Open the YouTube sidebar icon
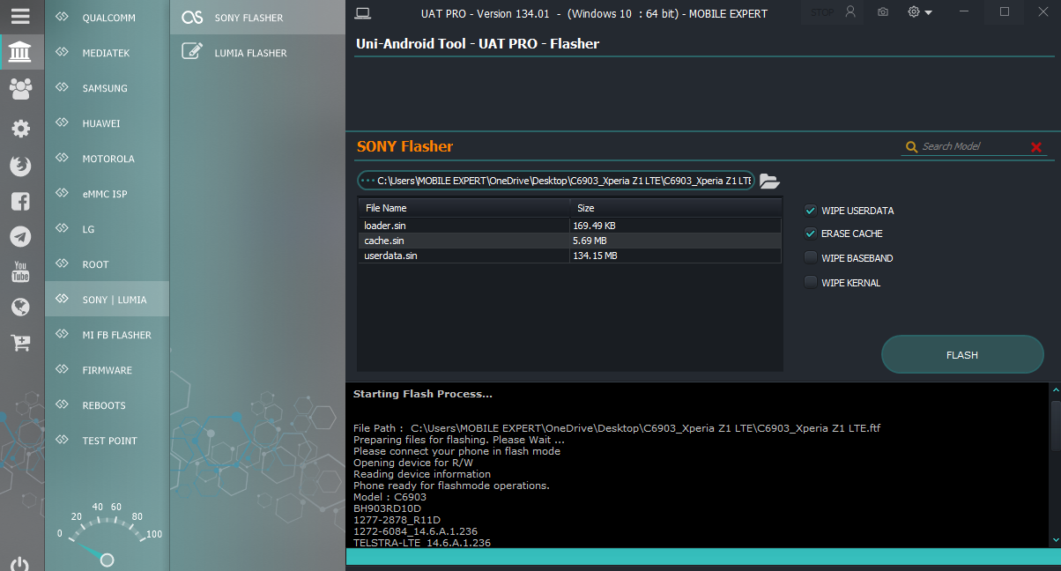The image size is (1061, 571). coord(20,271)
